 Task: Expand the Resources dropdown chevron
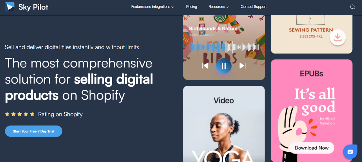pyautogui.click(x=227, y=7)
